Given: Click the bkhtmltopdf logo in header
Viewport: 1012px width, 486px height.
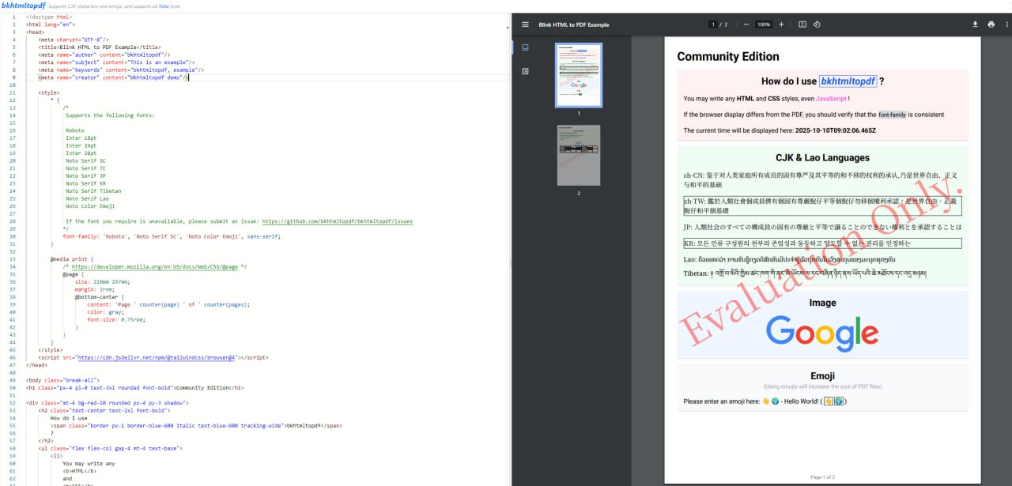Looking at the screenshot, I should [22, 6].
